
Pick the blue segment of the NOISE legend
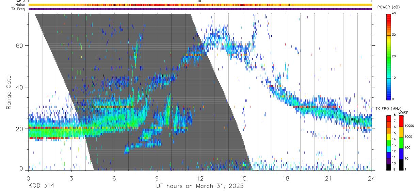click(401, 154)
